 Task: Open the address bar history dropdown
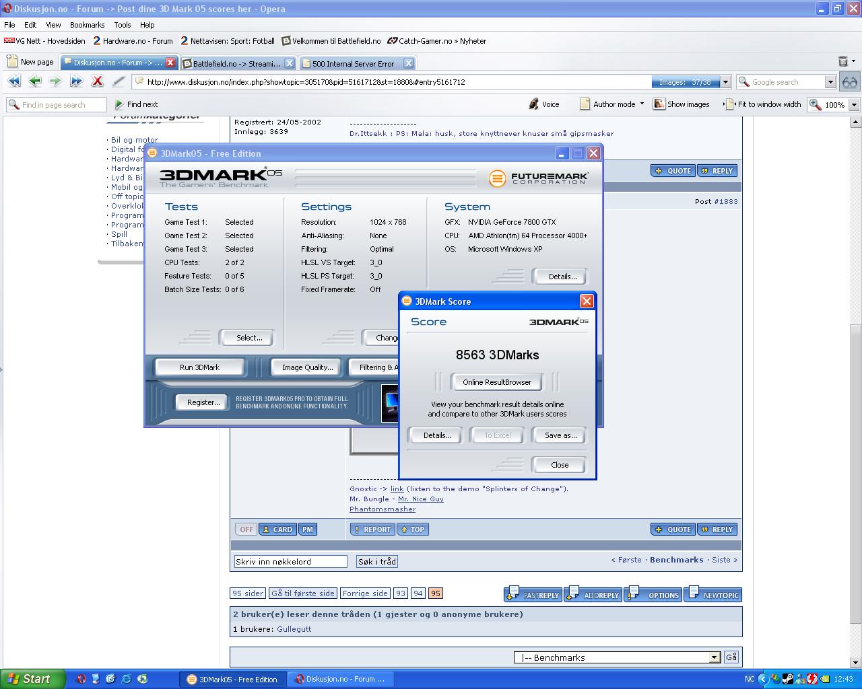pyautogui.click(x=725, y=82)
